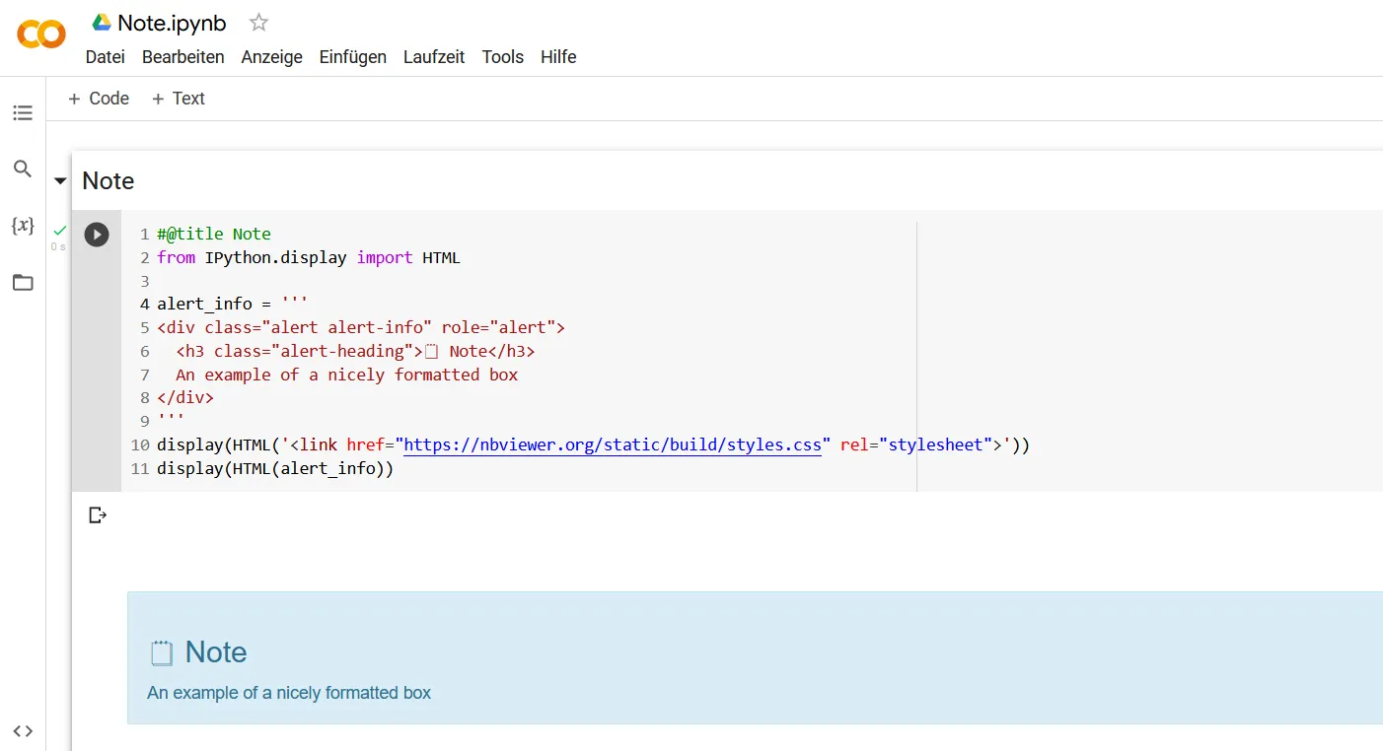The width and height of the screenshot is (1383, 751).
Task: Click the cell output options icon
Action: tap(98, 514)
